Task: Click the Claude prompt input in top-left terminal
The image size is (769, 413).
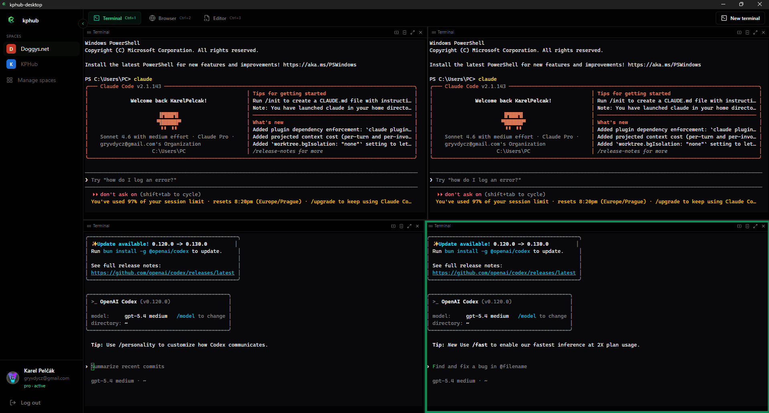Action: click(x=251, y=180)
